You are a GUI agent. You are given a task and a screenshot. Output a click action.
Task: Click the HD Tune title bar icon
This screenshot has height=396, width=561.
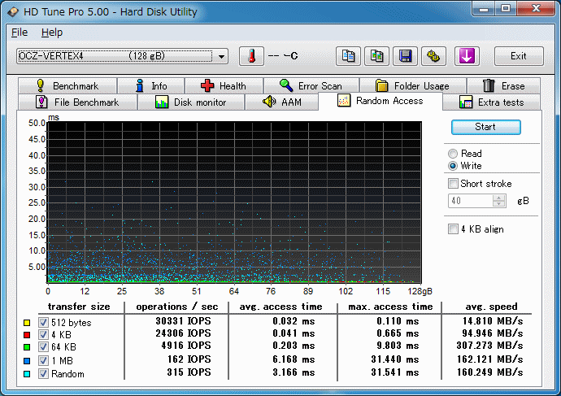click(x=13, y=11)
